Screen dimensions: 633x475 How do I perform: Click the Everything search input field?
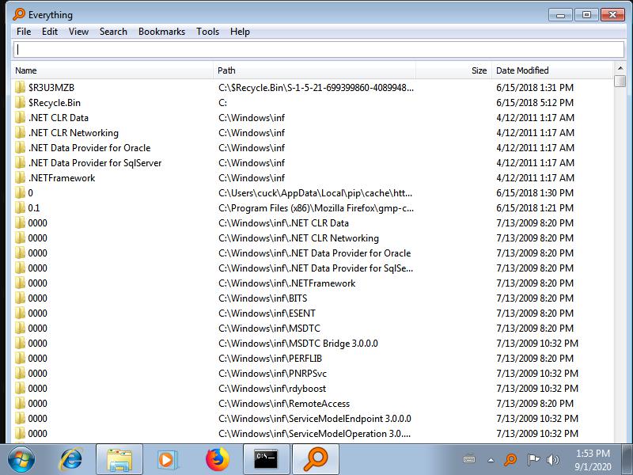[x=319, y=49]
